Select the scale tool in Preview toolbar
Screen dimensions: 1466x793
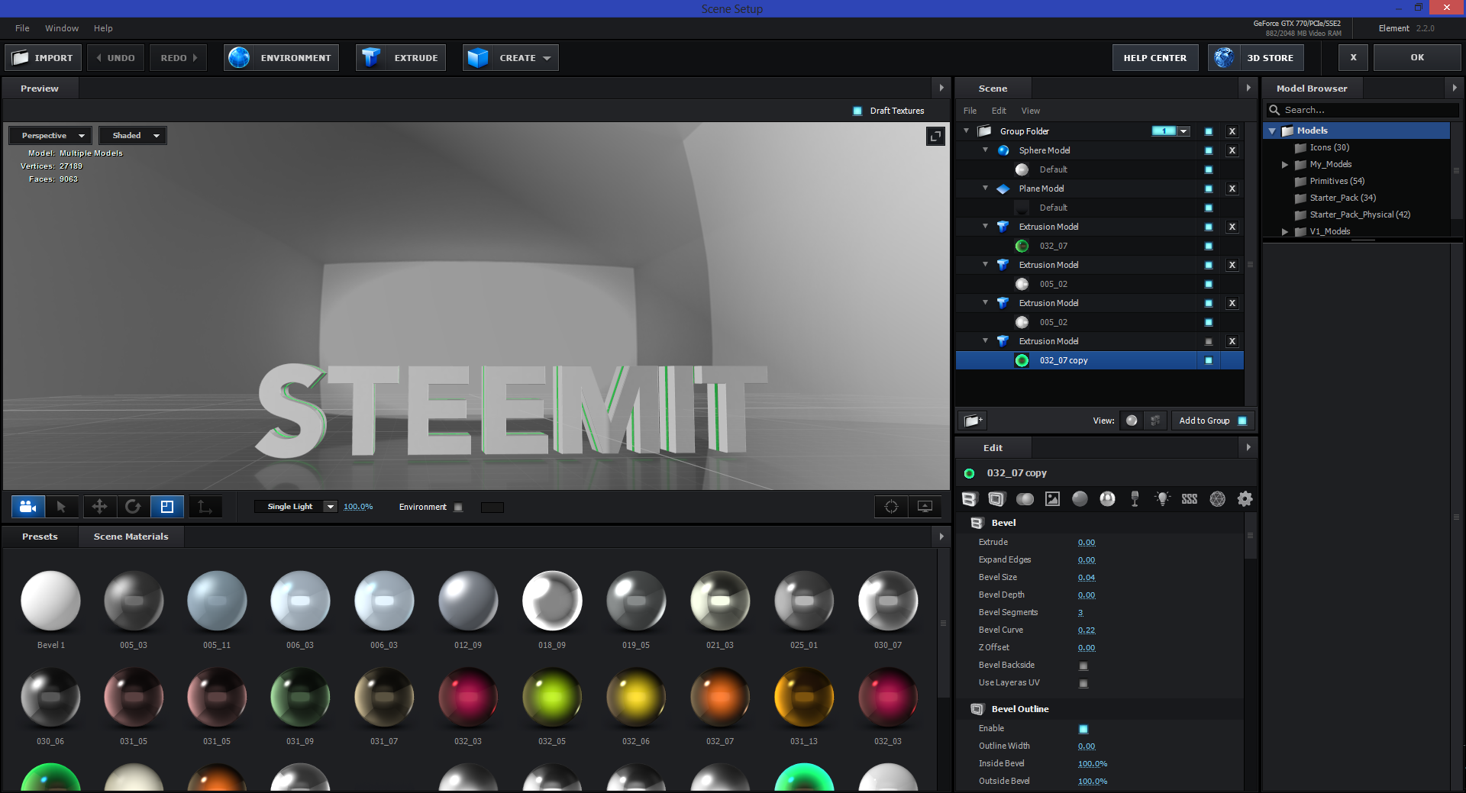167,507
